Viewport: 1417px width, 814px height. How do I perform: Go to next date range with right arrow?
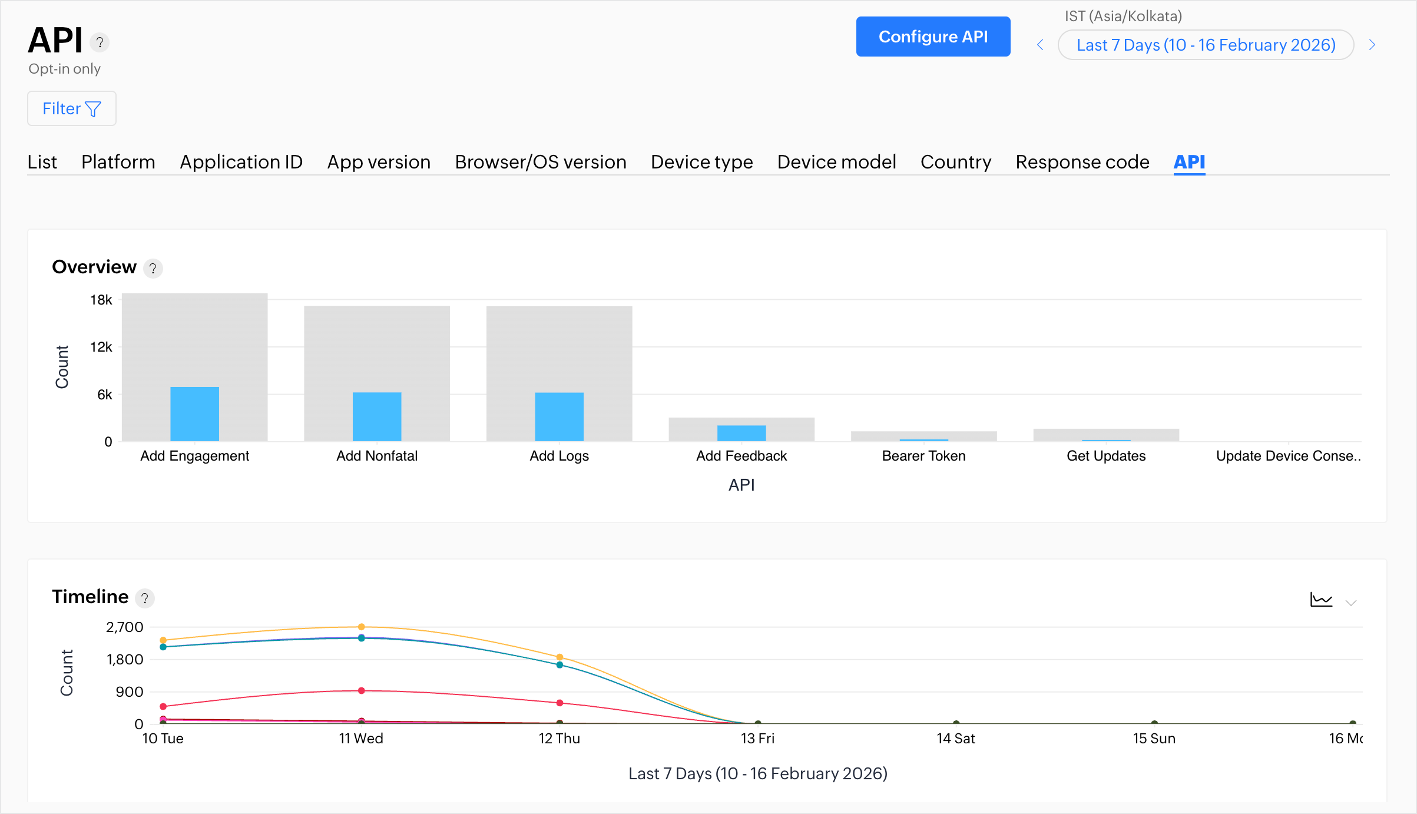coord(1372,45)
